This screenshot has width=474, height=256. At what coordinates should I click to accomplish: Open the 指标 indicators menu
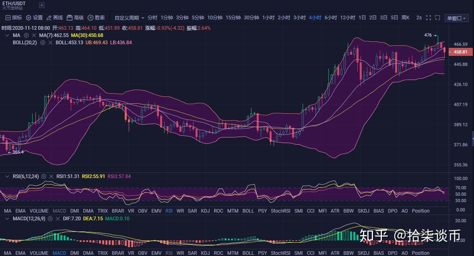tap(14, 18)
